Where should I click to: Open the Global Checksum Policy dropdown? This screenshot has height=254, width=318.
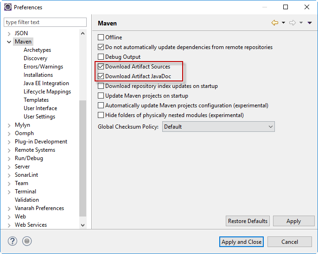(x=218, y=127)
